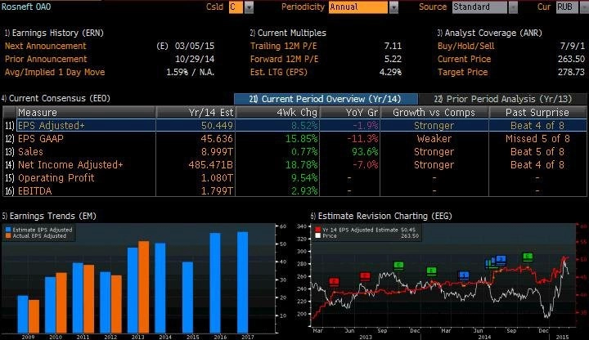
Task: Select the Operating Profit row
Action: point(294,178)
